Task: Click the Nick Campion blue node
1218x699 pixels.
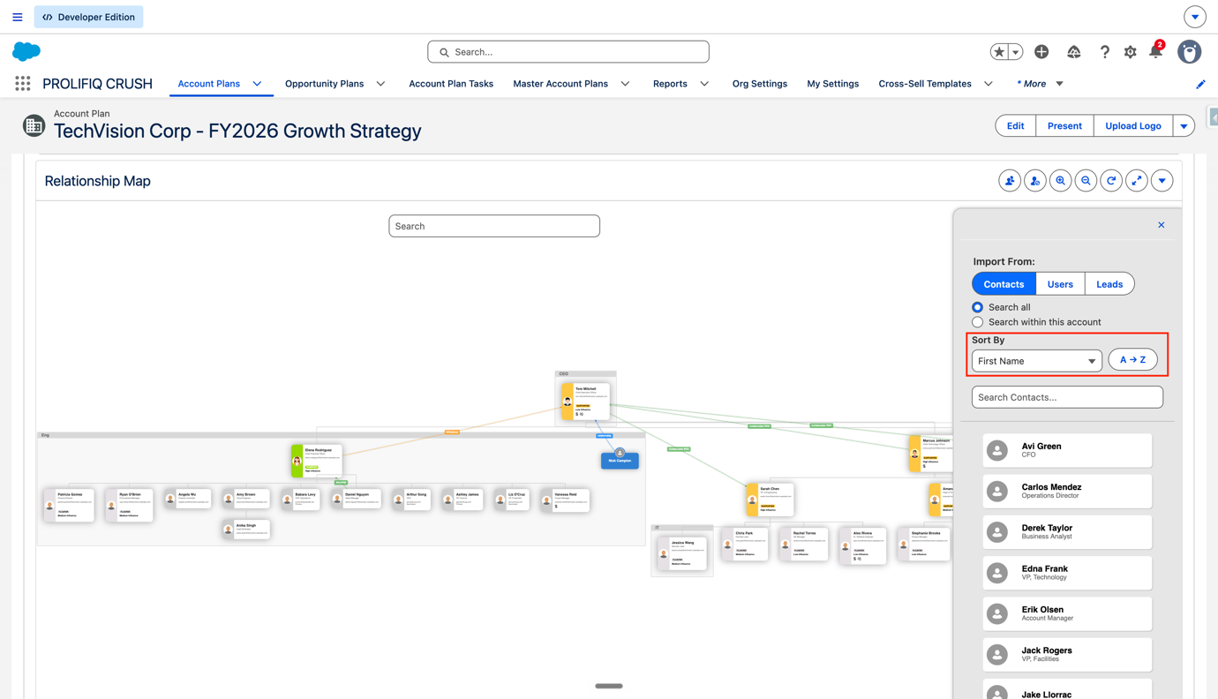Action: tap(620, 459)
